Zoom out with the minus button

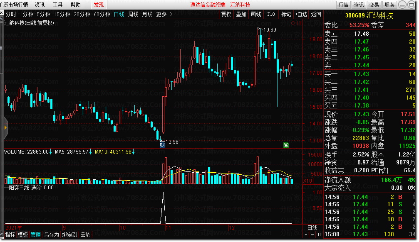tap(312, 235)
